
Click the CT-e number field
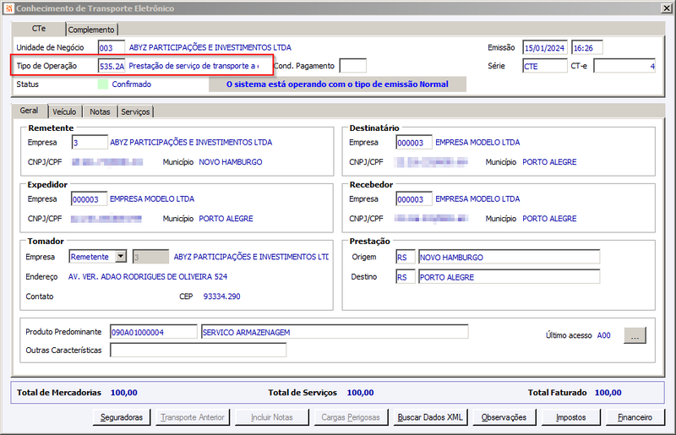[x=624, y=66]
